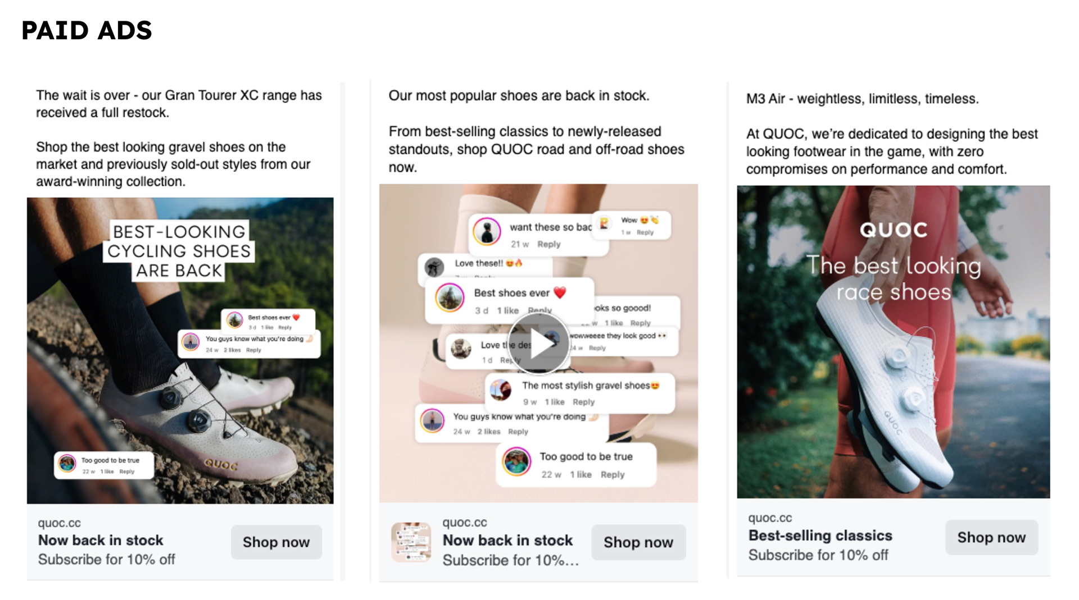Image resolution: width=1079 pixels, height=600 pixels.
Task: Click the quoc.cc link under the M3 Air ad
Action: [x=770, y=518]
